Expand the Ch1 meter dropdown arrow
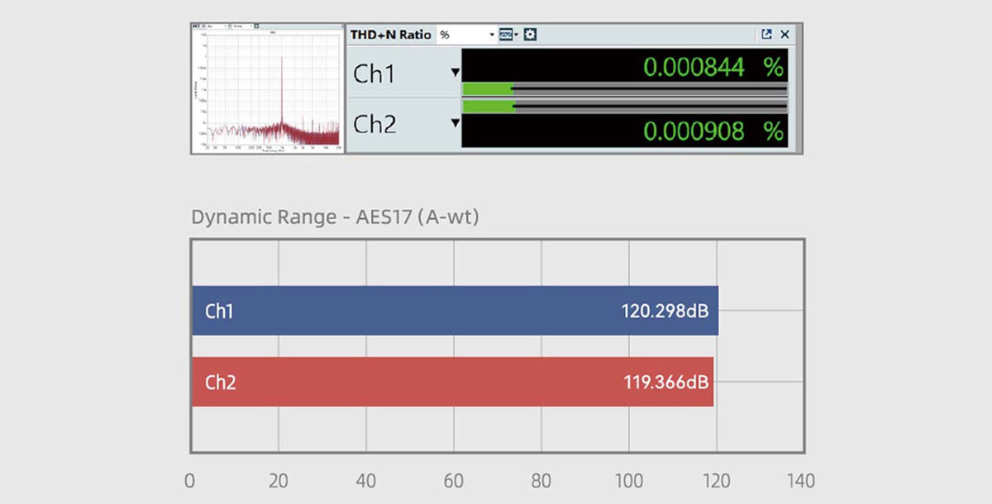This screenshot has height=504, width=992. [455, 73]
